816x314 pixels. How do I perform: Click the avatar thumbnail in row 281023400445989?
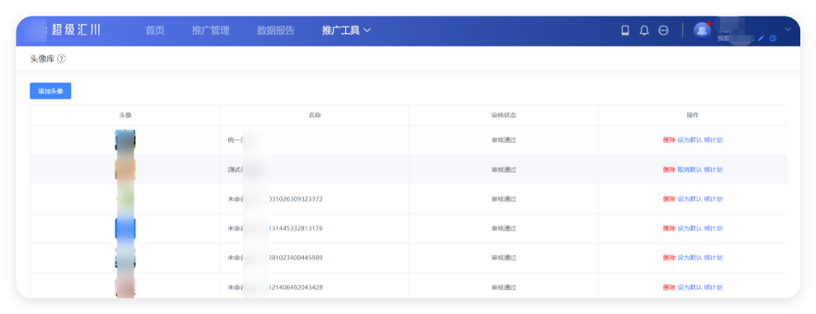(x=125, y=258)
